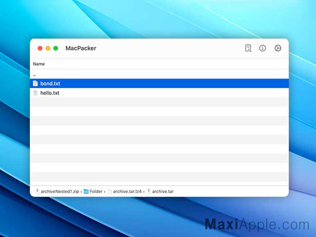
Task: Select the hello.txt file row
Action: tap(159, 93)
